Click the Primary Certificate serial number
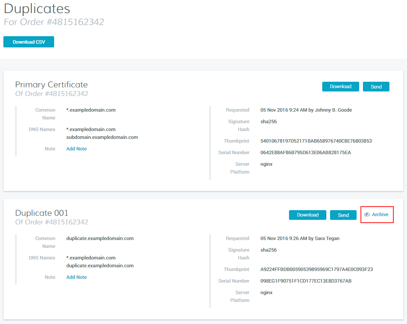Screen dimensions: 407x324 pyautogui.click(x=305, y=152)
